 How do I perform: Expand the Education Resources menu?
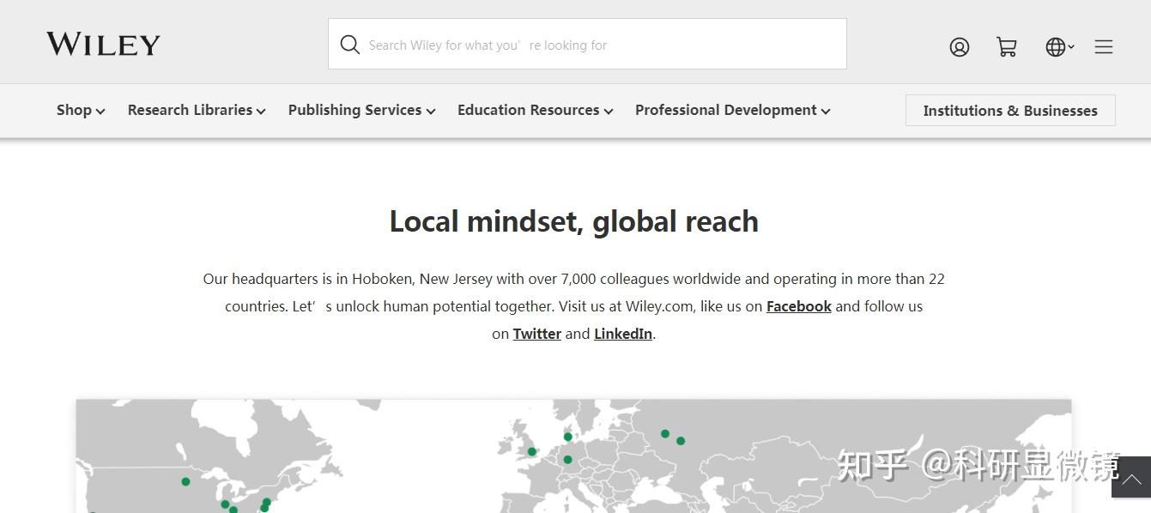534,110
